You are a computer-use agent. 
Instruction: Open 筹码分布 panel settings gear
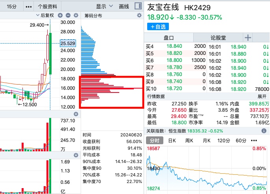(x=139, y=15)
